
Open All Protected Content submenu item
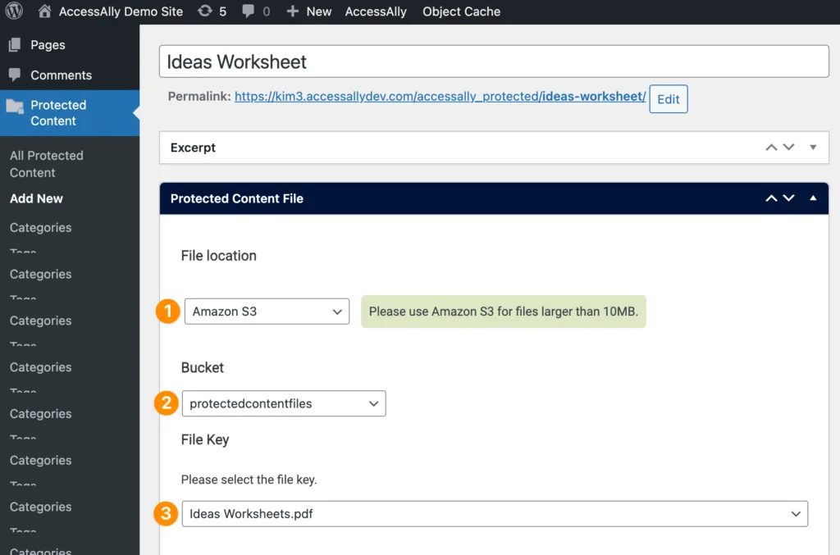[x=47, y=164]
